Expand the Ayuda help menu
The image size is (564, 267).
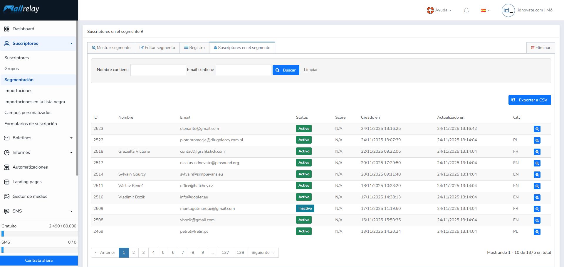coord(439,10)
